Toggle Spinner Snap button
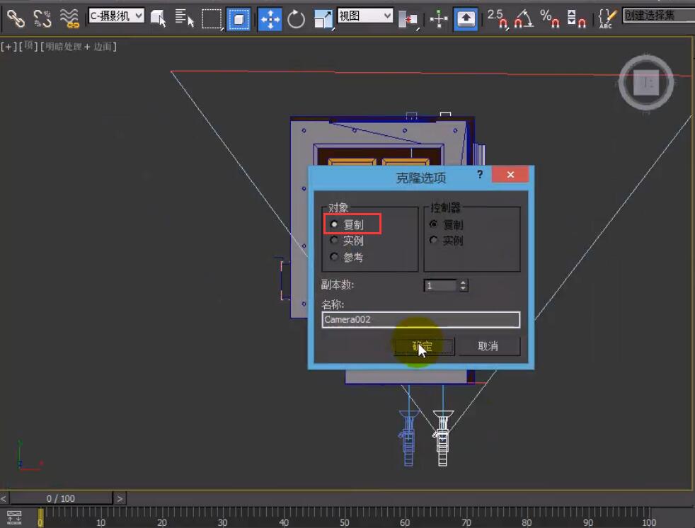This screenshot has height=528, width=695. tap(576, 18)
